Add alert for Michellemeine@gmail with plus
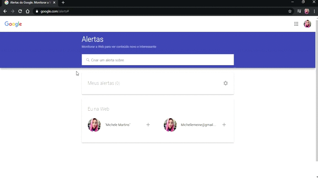Image resolution: width=318 pixels, height=179 pixels. tap(224, 125)
